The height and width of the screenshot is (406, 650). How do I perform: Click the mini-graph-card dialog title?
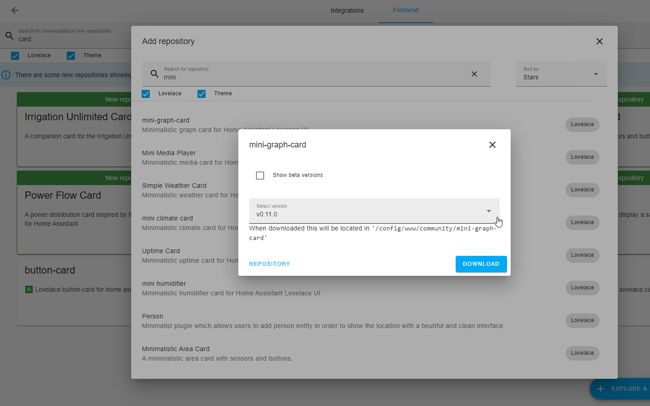tap(277, 145)
